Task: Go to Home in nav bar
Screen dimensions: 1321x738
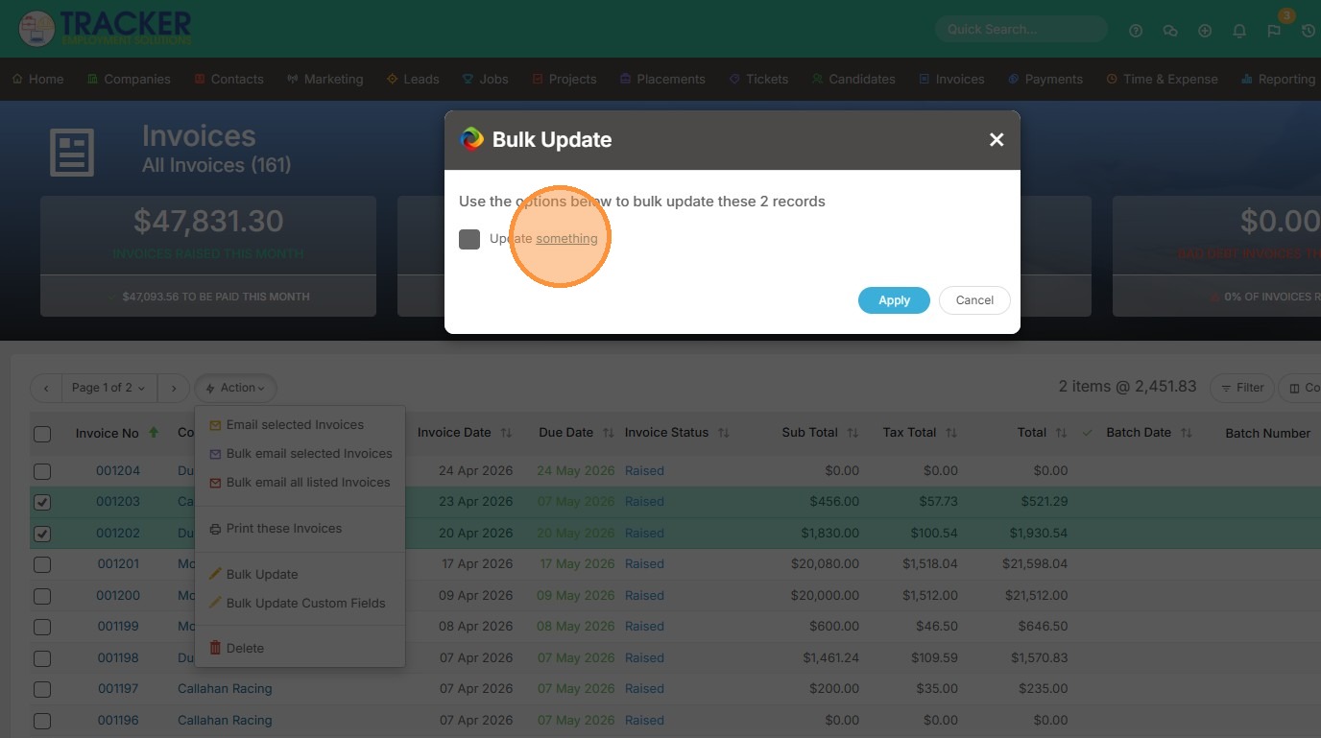Action: [38, 79]
